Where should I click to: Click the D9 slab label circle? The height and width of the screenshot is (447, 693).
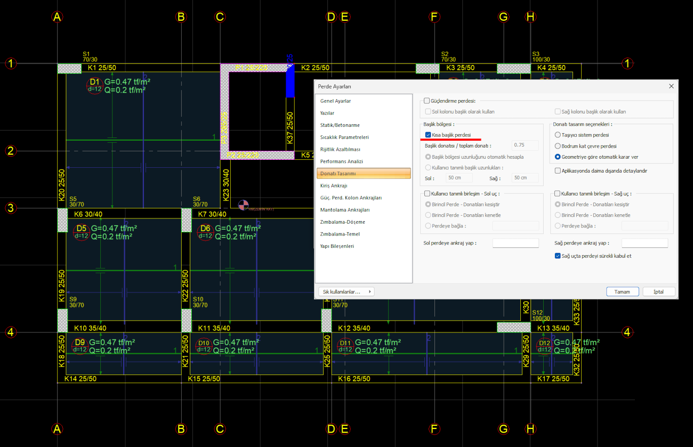(80, 346)
